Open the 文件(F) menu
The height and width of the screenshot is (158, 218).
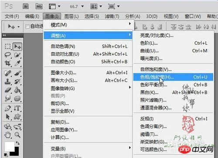point(12,16)
